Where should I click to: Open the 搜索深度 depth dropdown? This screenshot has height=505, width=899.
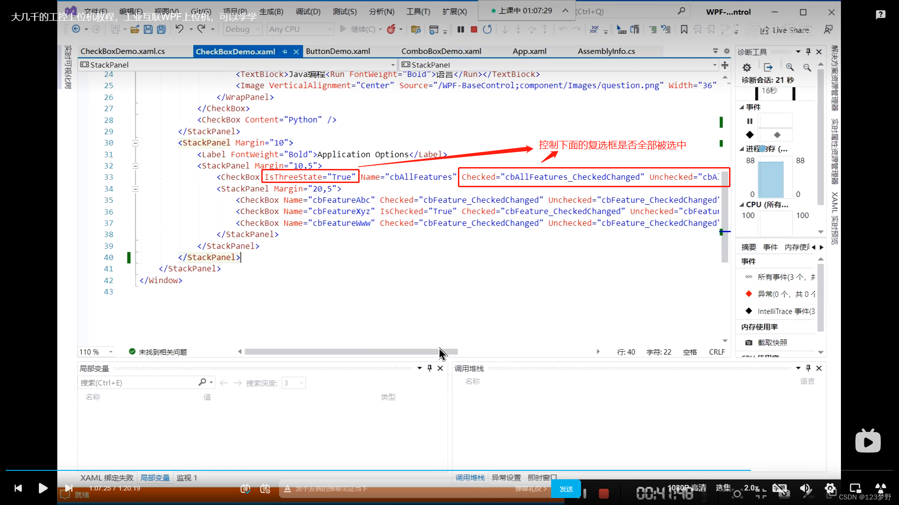[294, 383]
